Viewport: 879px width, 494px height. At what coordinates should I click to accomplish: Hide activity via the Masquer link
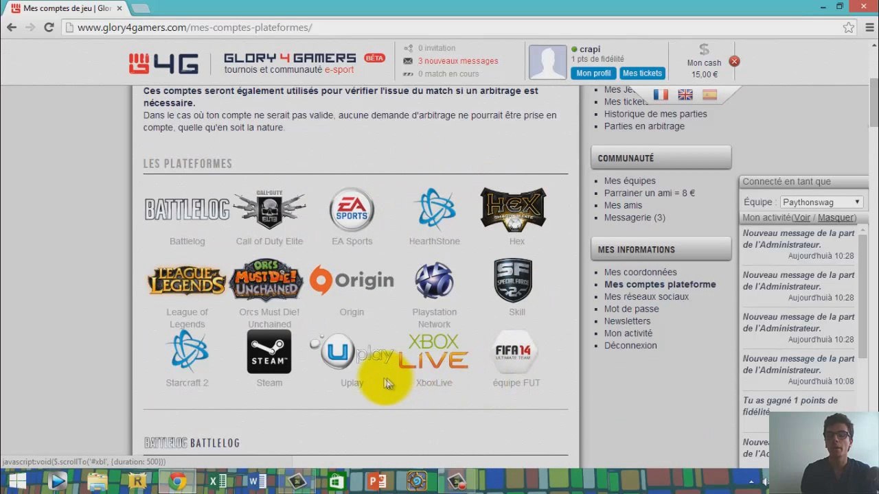pyautogui.click(x=836, y=217)
